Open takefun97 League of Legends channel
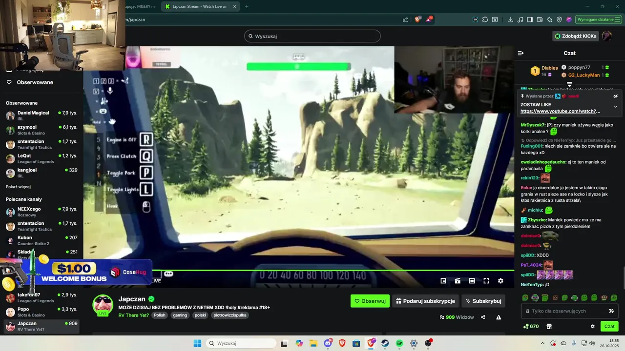625x351 pixels. 42,298
